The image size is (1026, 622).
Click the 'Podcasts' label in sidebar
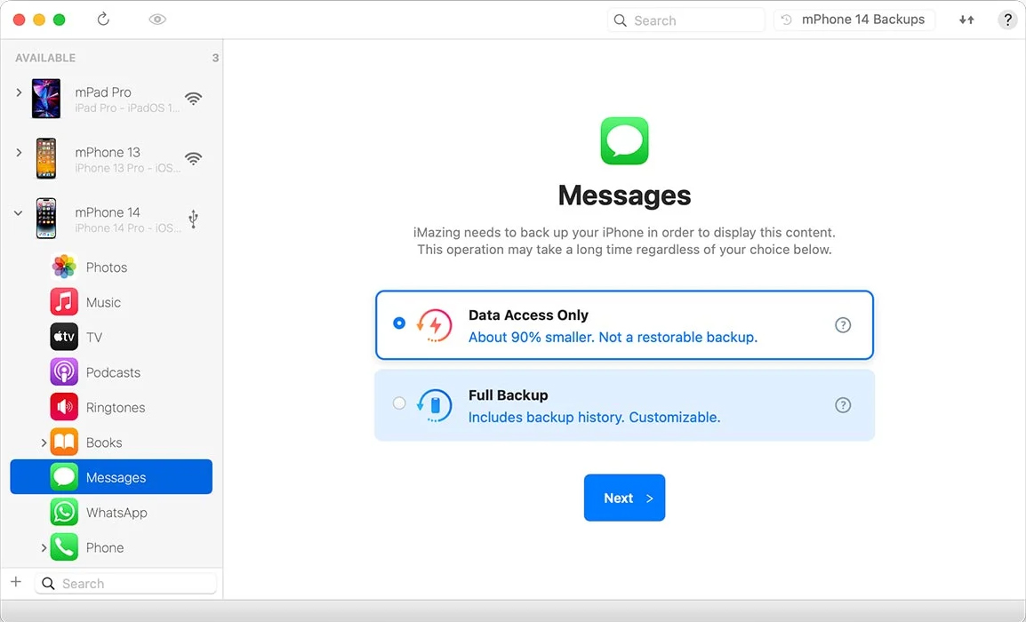click(x=113, y=373)
